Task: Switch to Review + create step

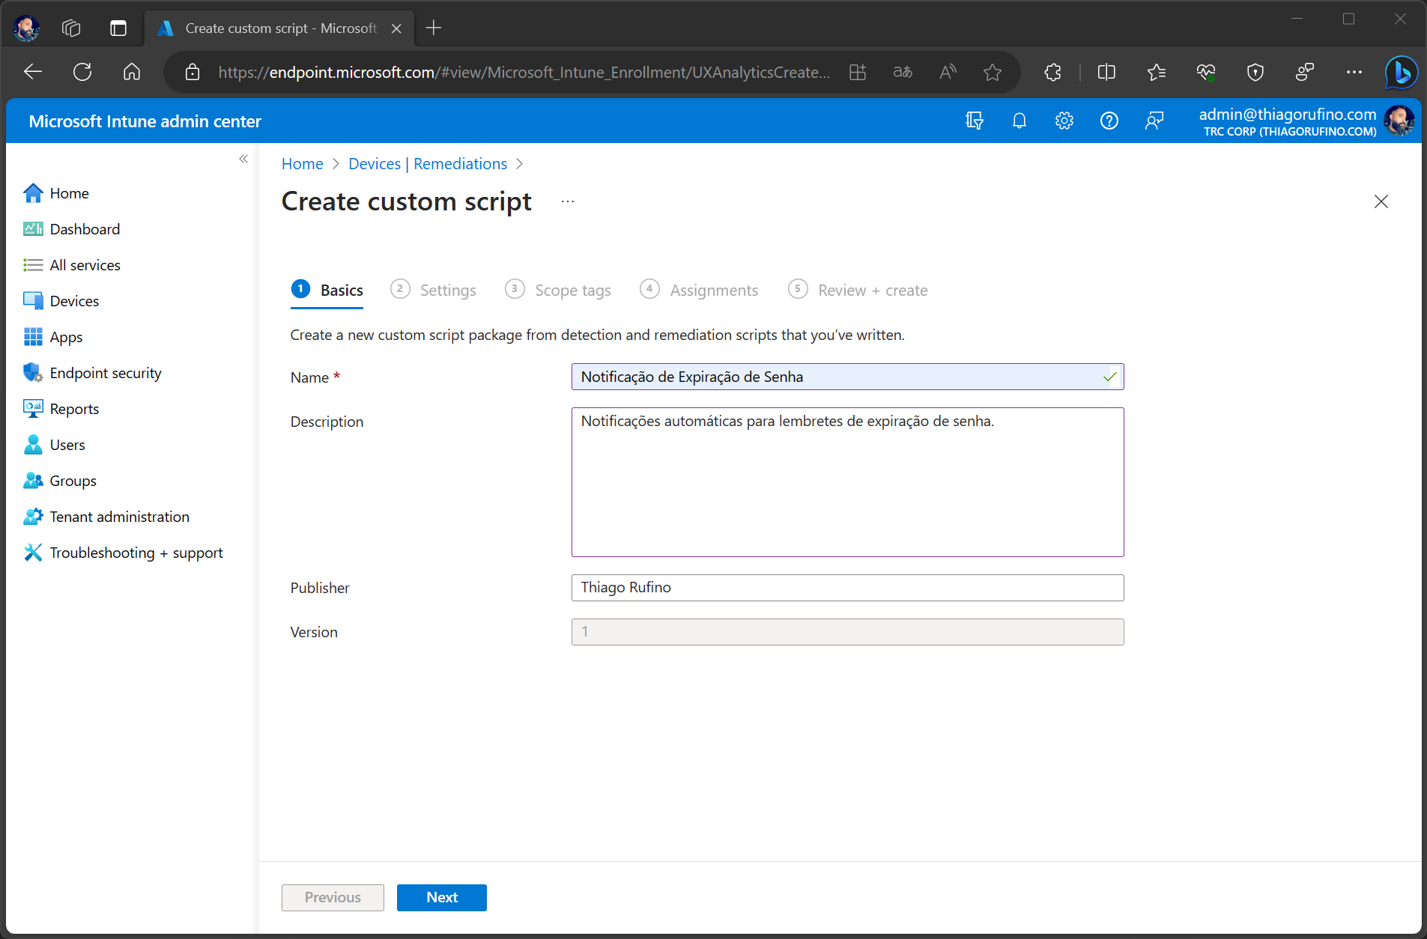Action: (858, 290)
